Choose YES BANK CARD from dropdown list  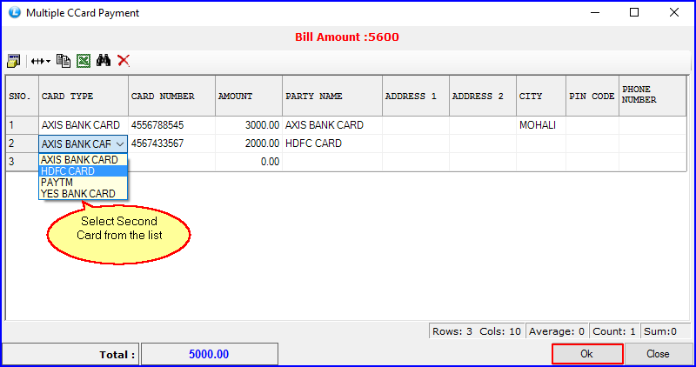pyautogui.click(x=83, y=193)
